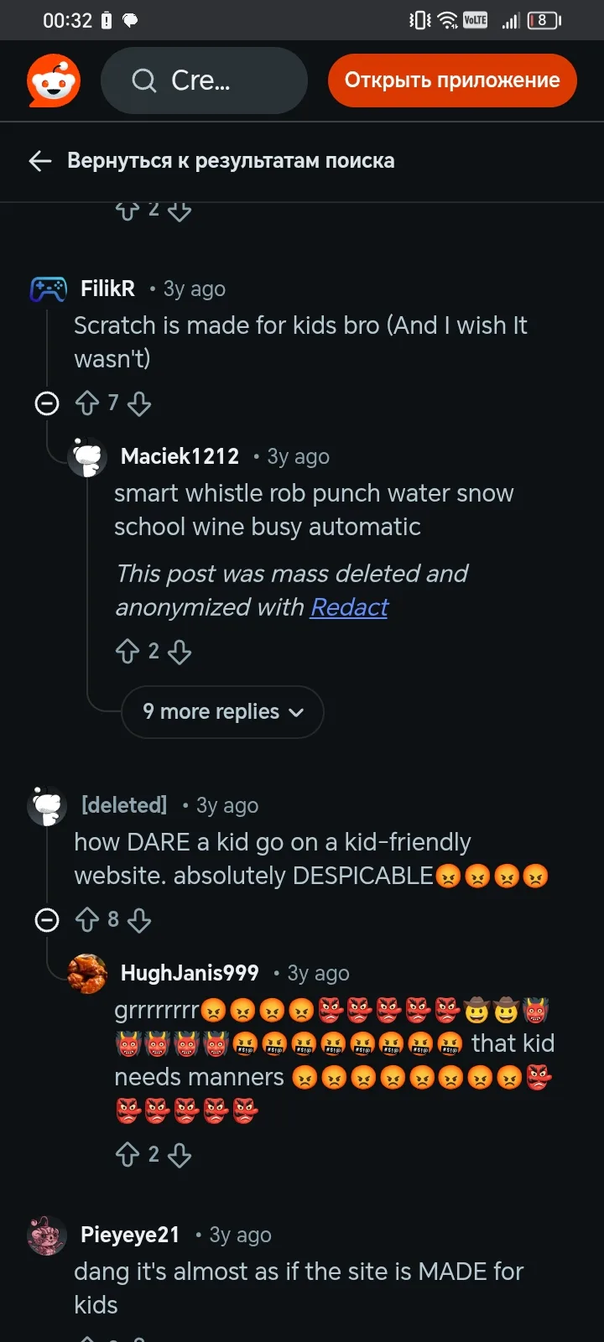
Task: Downvote Maciek1212's redacted comment
Action: [x=180, y=652]
